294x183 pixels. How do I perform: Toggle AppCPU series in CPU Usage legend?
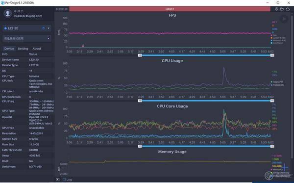(276, 82)
